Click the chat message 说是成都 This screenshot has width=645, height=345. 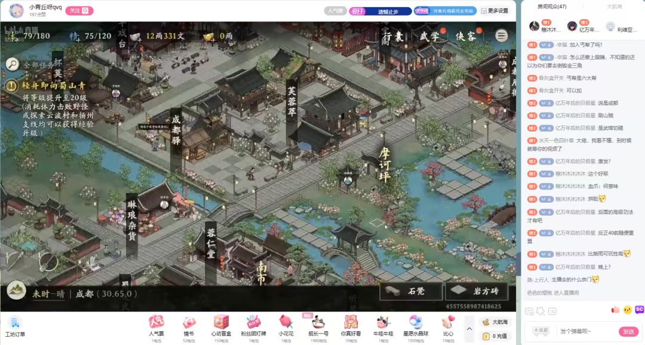pos(607,103)
